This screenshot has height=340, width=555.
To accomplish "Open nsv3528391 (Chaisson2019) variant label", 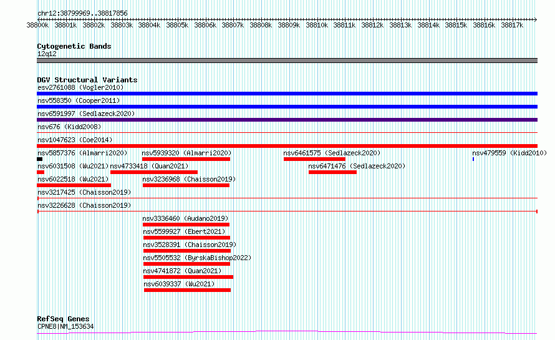I will click(190, 245).
